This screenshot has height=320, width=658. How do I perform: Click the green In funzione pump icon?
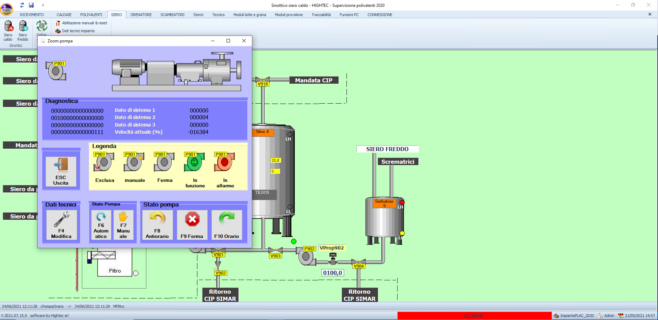(194, 162)
